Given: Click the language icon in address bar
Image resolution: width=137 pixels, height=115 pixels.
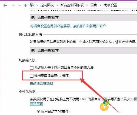Looking at the screenshot, I should click(x=32, y=5).
